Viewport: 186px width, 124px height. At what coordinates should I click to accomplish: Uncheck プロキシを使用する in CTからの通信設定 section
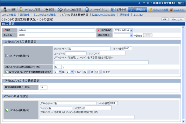(x=7, y=110)
